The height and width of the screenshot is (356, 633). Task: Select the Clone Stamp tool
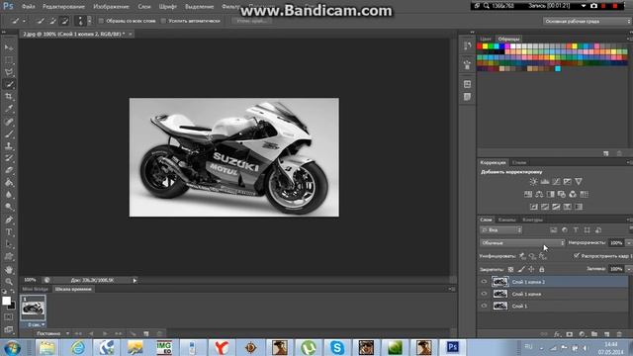pos(9,145)
